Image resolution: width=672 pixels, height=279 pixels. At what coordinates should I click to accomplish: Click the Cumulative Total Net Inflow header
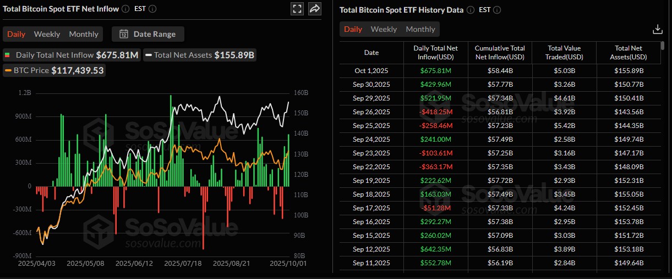[500, 53]
